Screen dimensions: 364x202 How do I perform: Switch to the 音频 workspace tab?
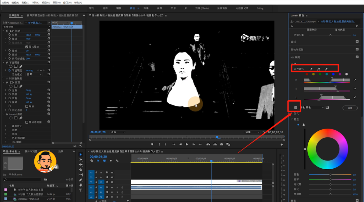pos(160,8)
